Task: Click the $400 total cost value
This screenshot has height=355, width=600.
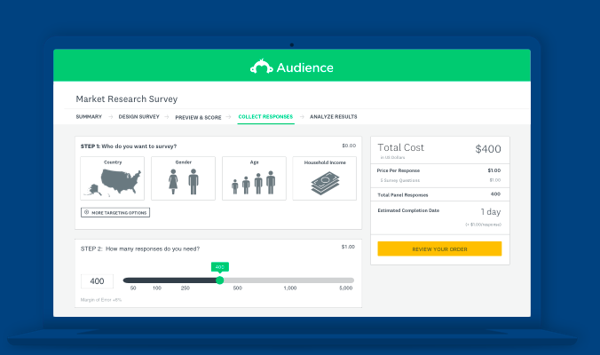Action: click(488, 149)
